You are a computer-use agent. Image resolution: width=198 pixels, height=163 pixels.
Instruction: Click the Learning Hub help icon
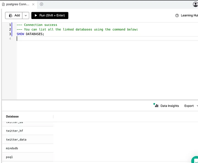click(x=177, y=15)
